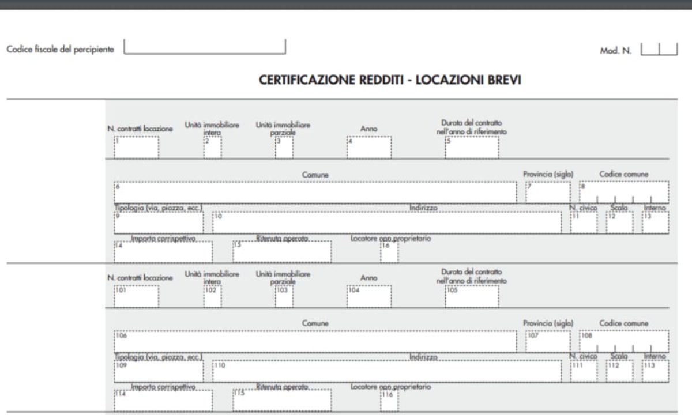This screenshot has height=415, width=692.
Task: Tick field 2 Unità immobiliare intera
Action: click(x=212, y=148)
